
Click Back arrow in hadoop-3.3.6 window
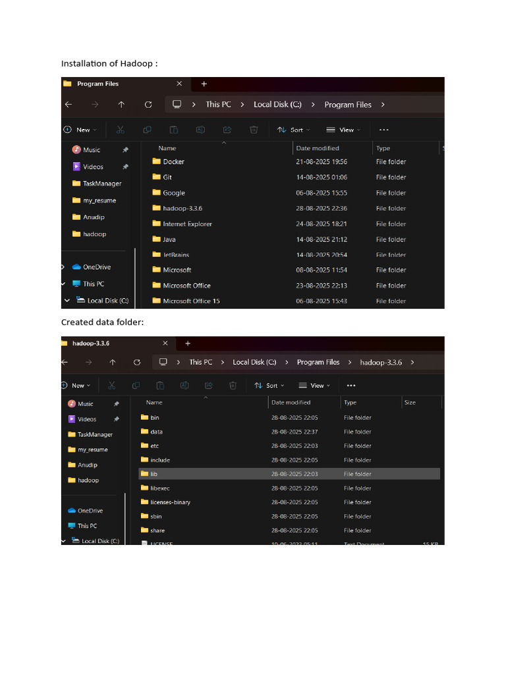click(65, 363)
